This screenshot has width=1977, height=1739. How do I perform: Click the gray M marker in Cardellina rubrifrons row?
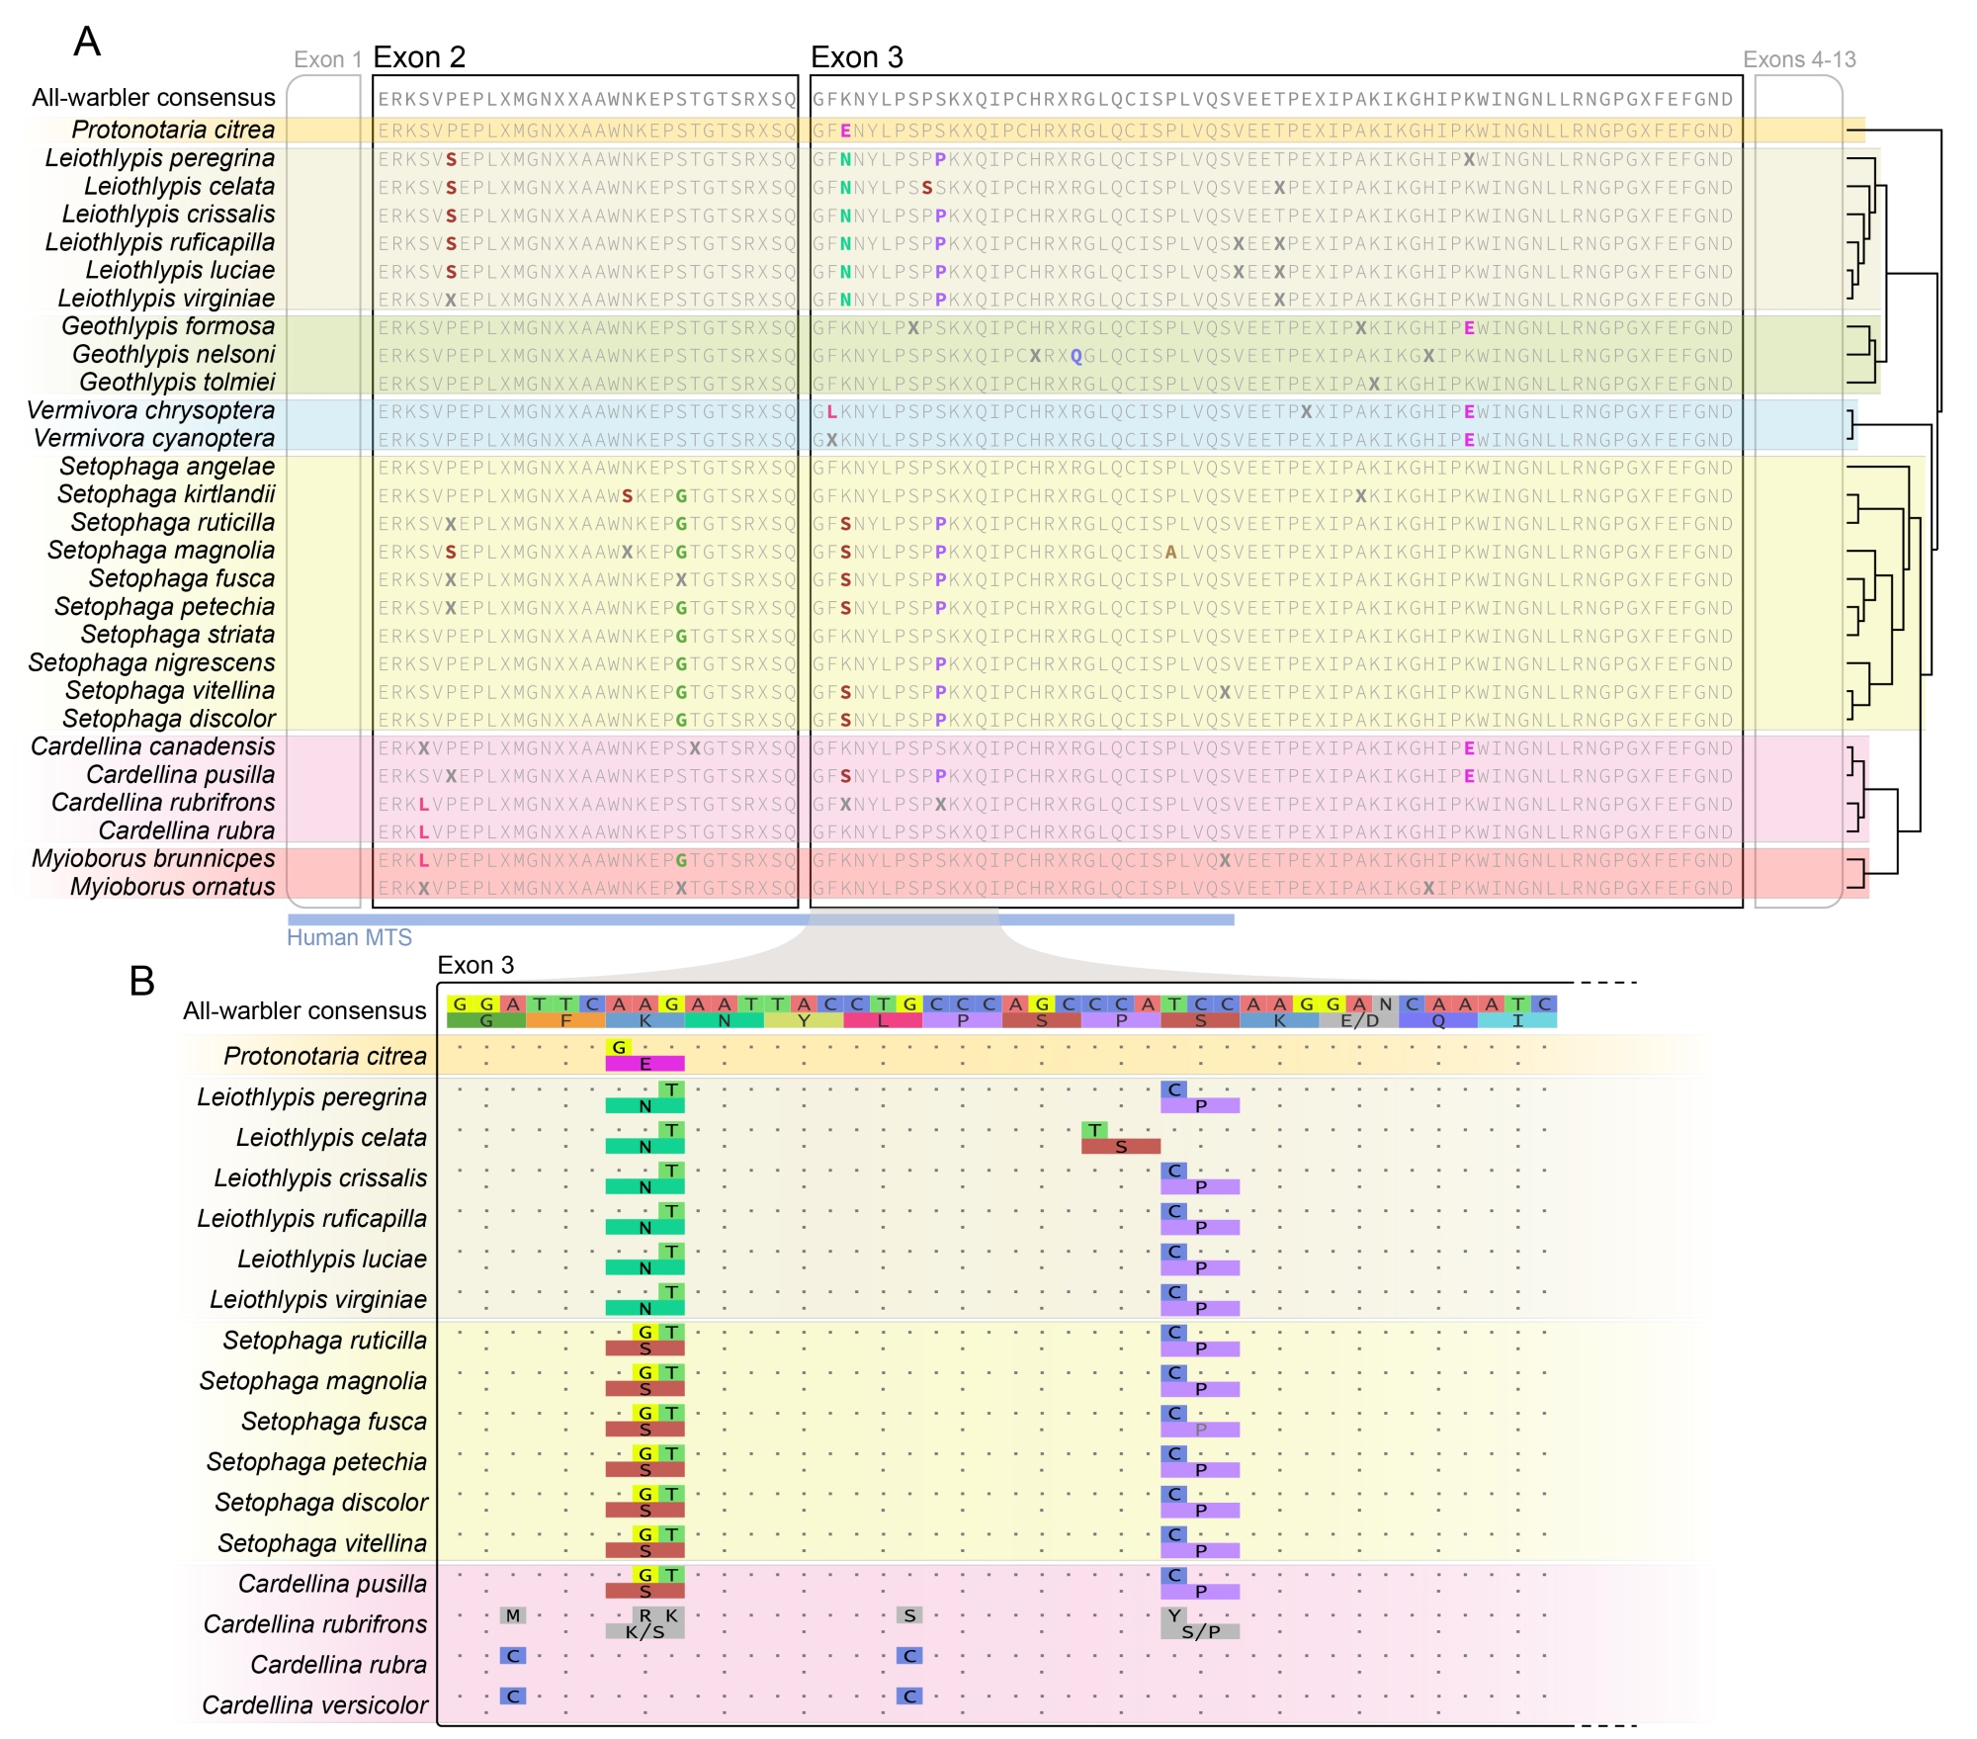pos(512,1615)
